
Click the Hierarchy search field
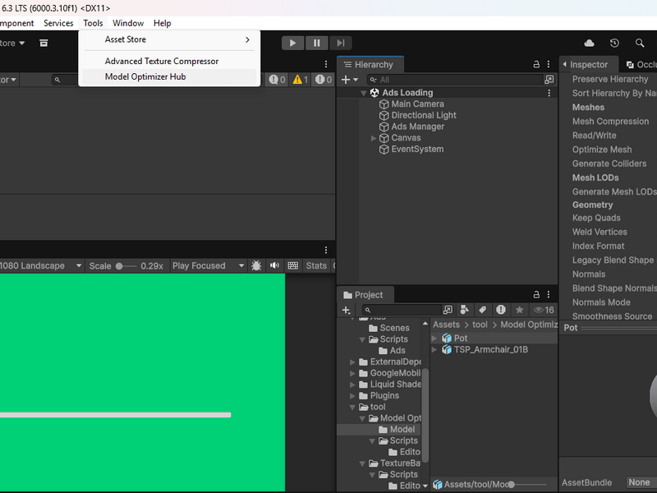pyautogui.click(x=455, y=80)
